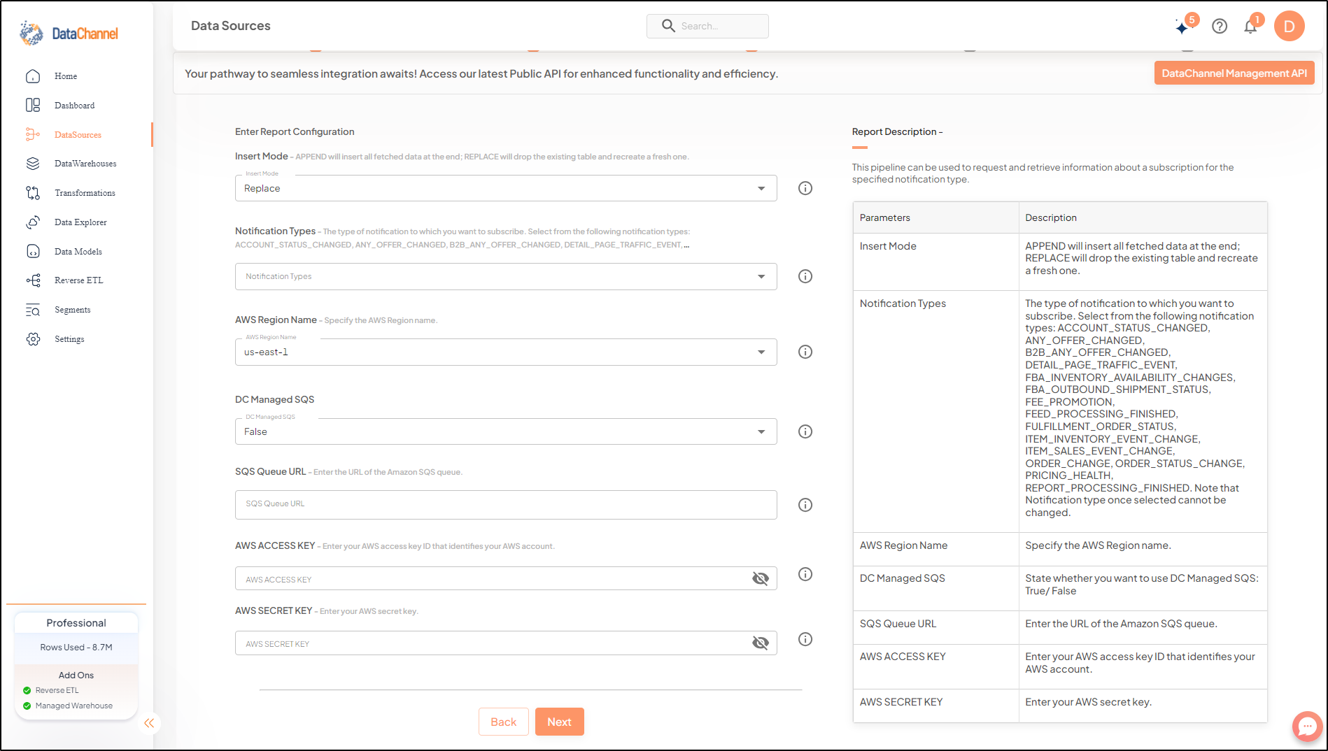Image resolution: width=1328 pixels, height=751 pixels.
Task: Click the Back button
Action: 504,722
